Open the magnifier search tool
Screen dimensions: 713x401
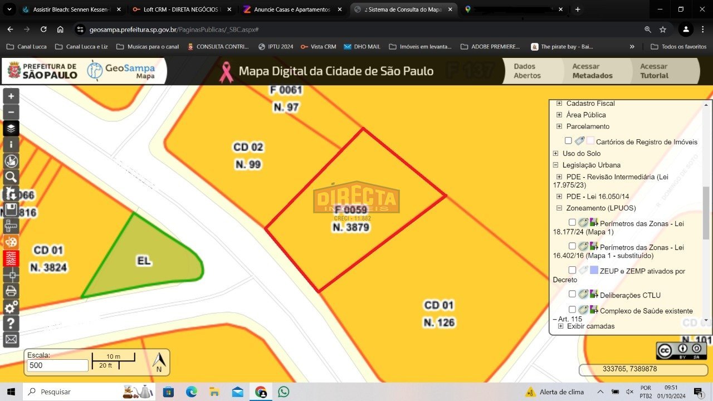pos(11,177)
